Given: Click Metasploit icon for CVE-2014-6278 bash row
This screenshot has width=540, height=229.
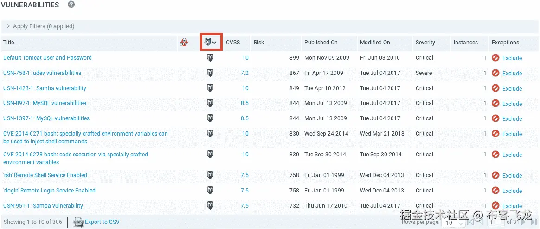Looking at the screenshot, I should coord(210,155).
